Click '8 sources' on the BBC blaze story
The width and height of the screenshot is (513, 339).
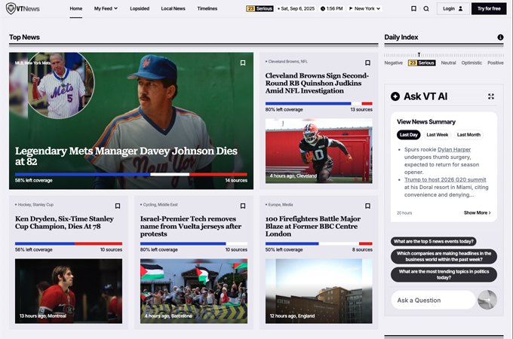[362, 249]
